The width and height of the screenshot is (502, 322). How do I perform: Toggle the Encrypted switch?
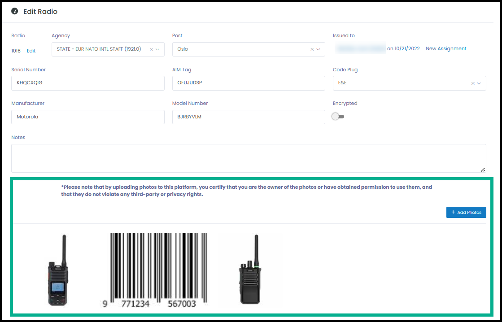click(338, 117)
